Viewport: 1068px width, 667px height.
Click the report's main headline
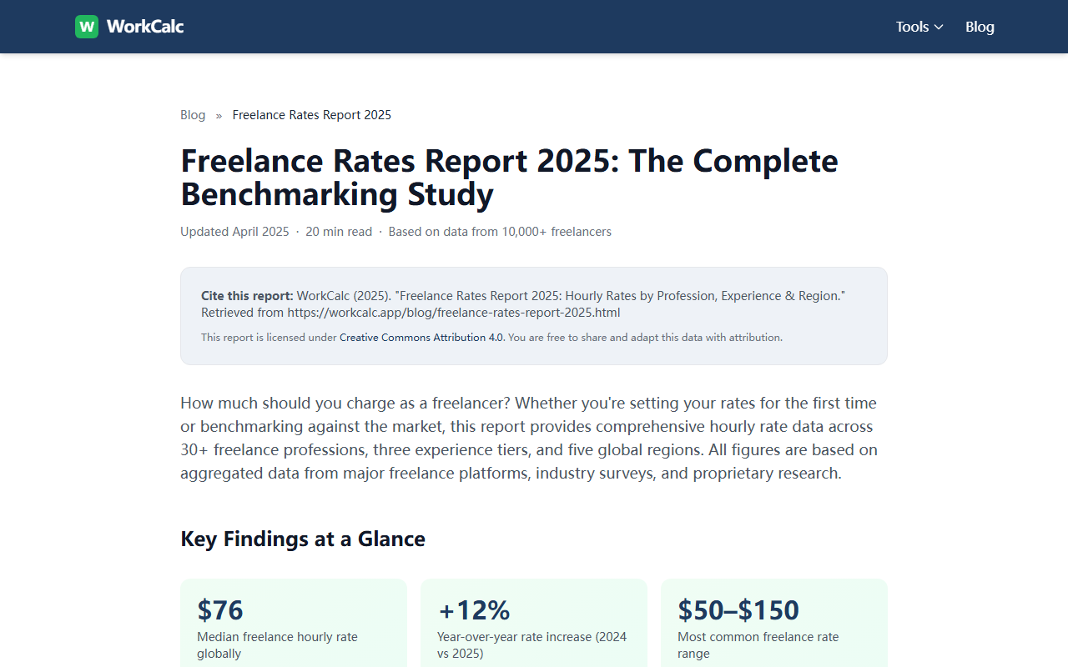[x=509, y=177]
